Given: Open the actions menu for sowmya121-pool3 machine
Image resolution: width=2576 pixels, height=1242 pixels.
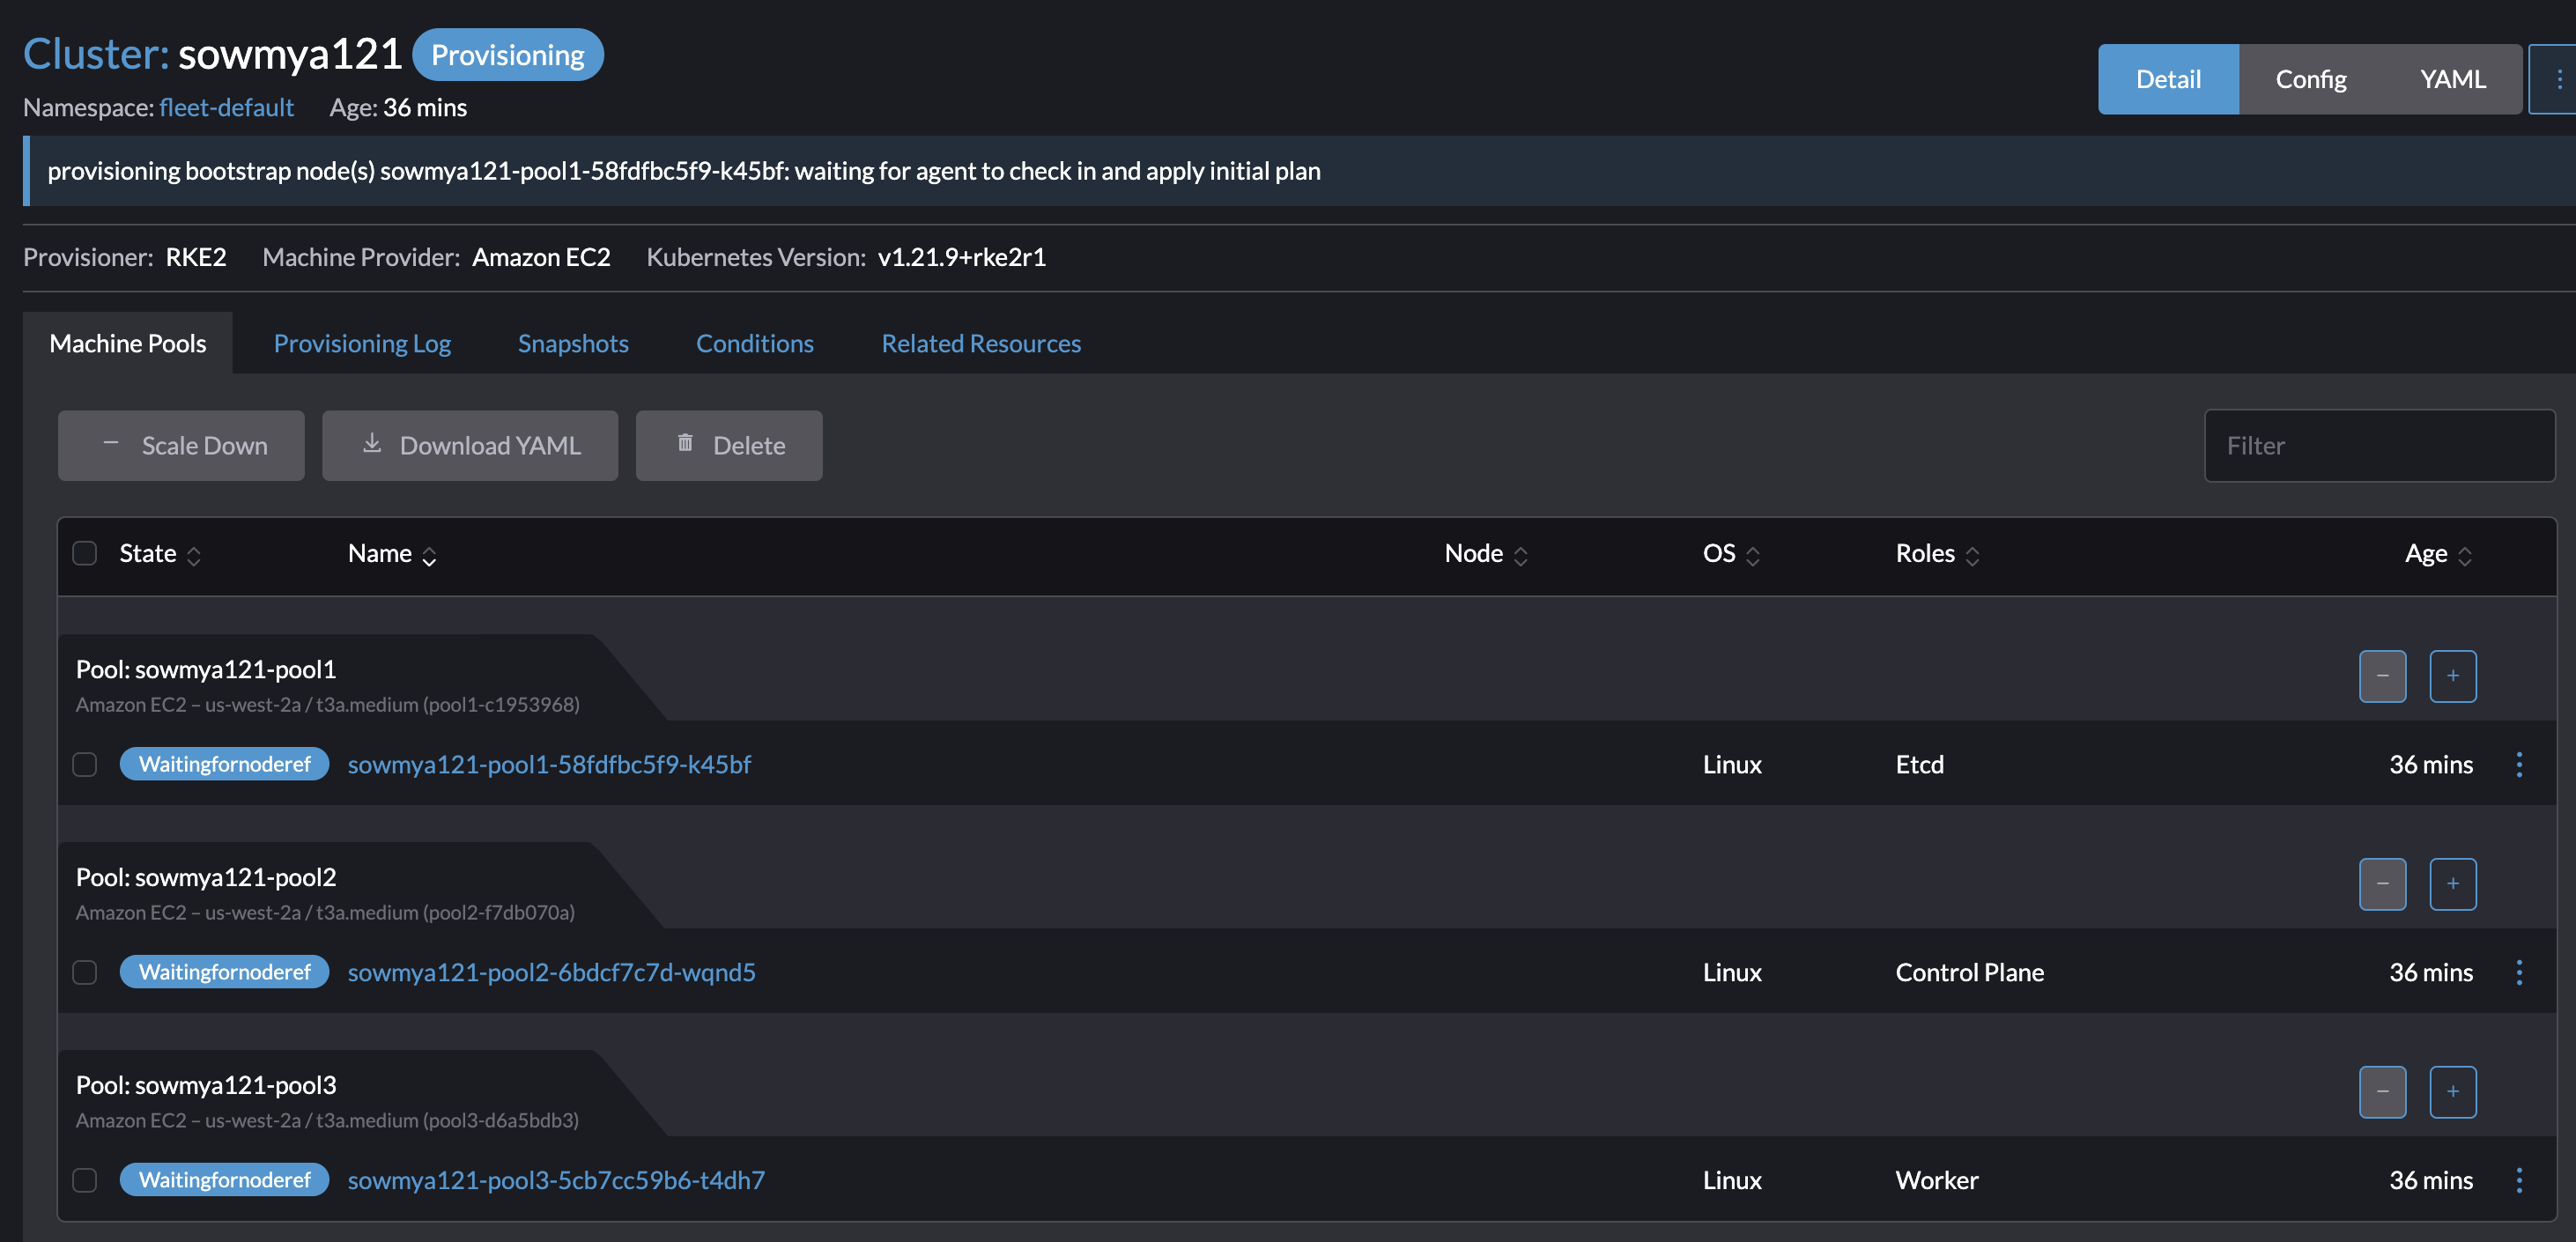Looking at the screenshot, I should click(2521, 1180).
